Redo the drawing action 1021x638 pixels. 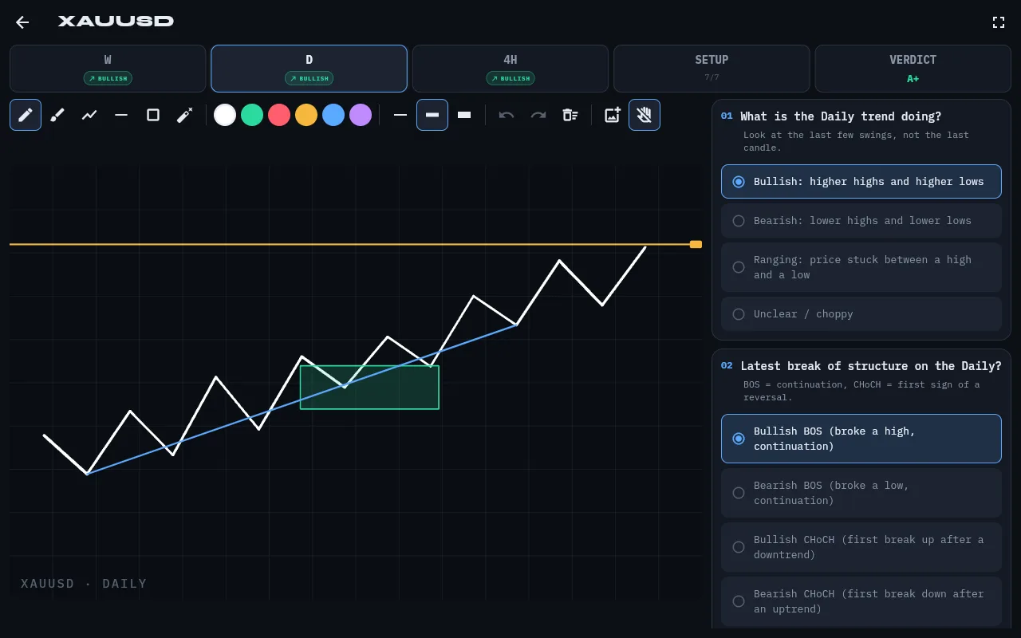pos(538,115)
